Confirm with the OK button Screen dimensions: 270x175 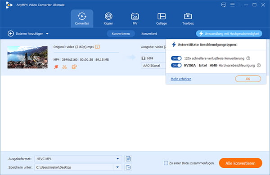[x=248, y=79]
